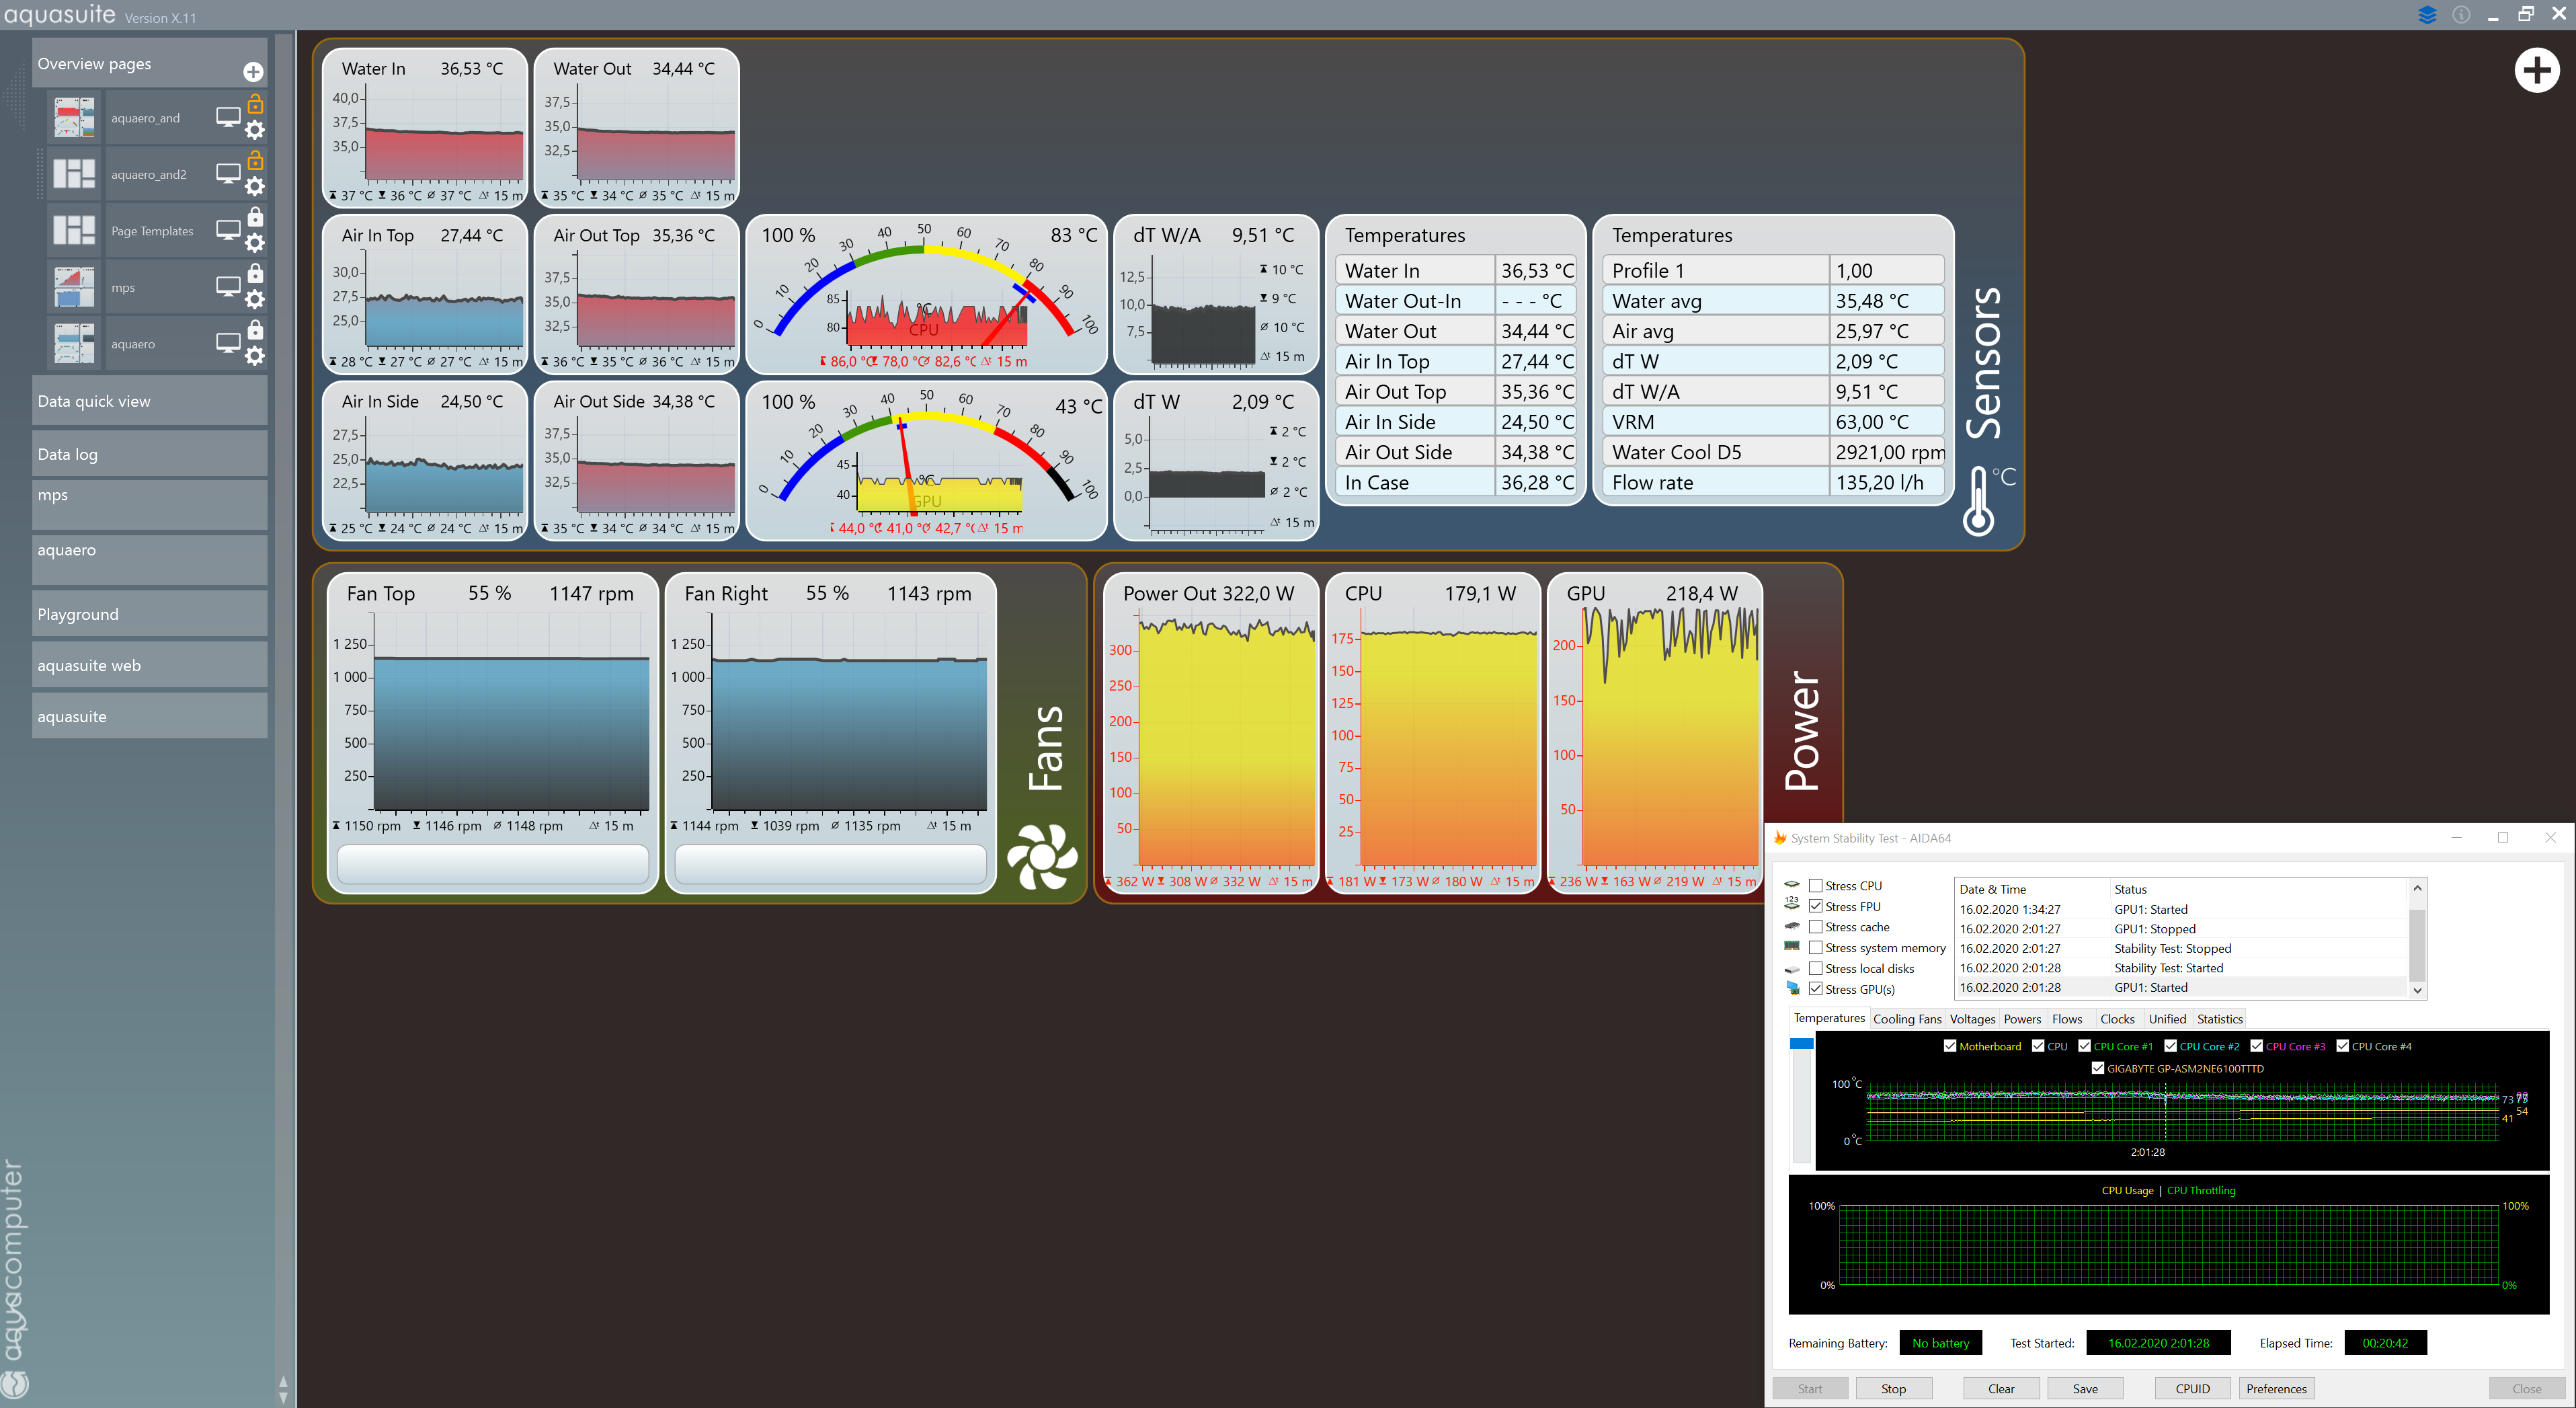
Task: Click the Preferences button
Action: pos(2276,1388)
